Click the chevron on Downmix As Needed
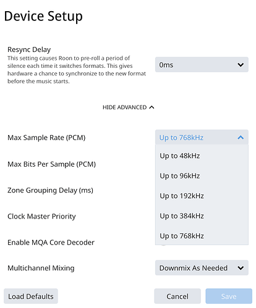This screenshot has width=256, height=308. point(241,268)
